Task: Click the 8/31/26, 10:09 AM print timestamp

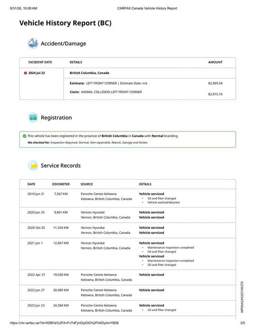Action: click(23, 8)
